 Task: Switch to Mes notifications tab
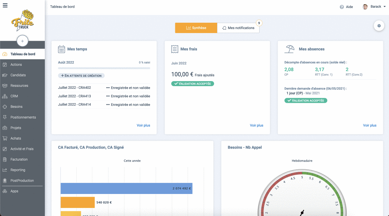pyautogui.click(x=238, y=28)
